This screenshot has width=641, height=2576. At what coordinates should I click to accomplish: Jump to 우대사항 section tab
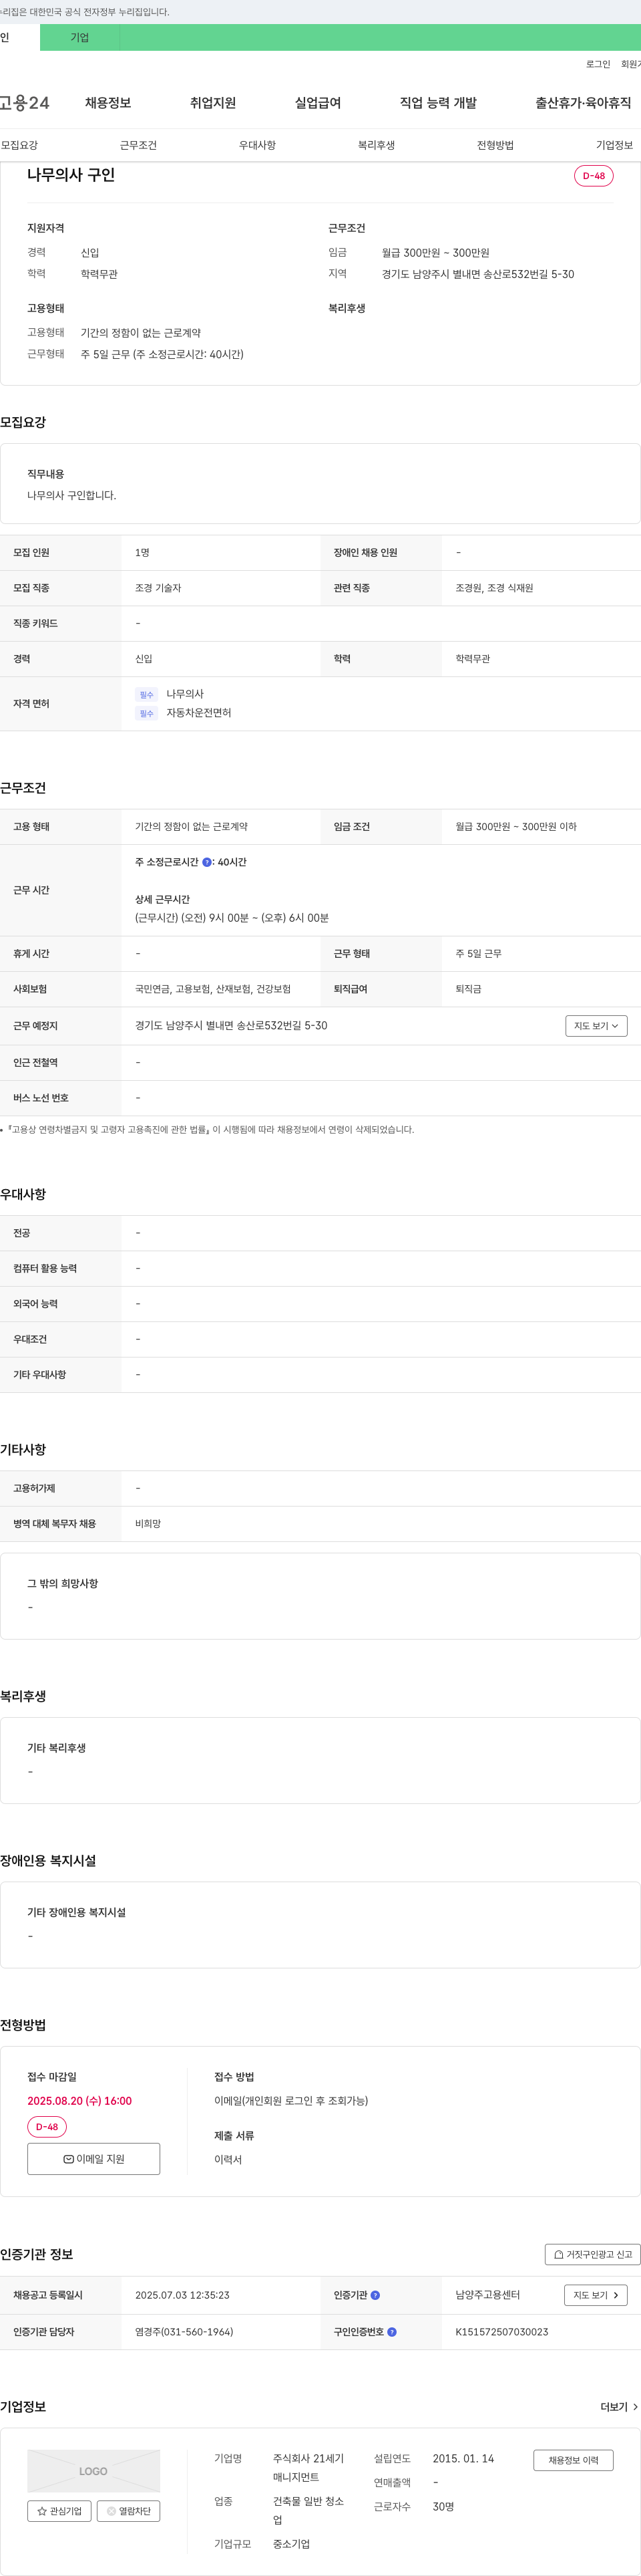click(256, 145)
